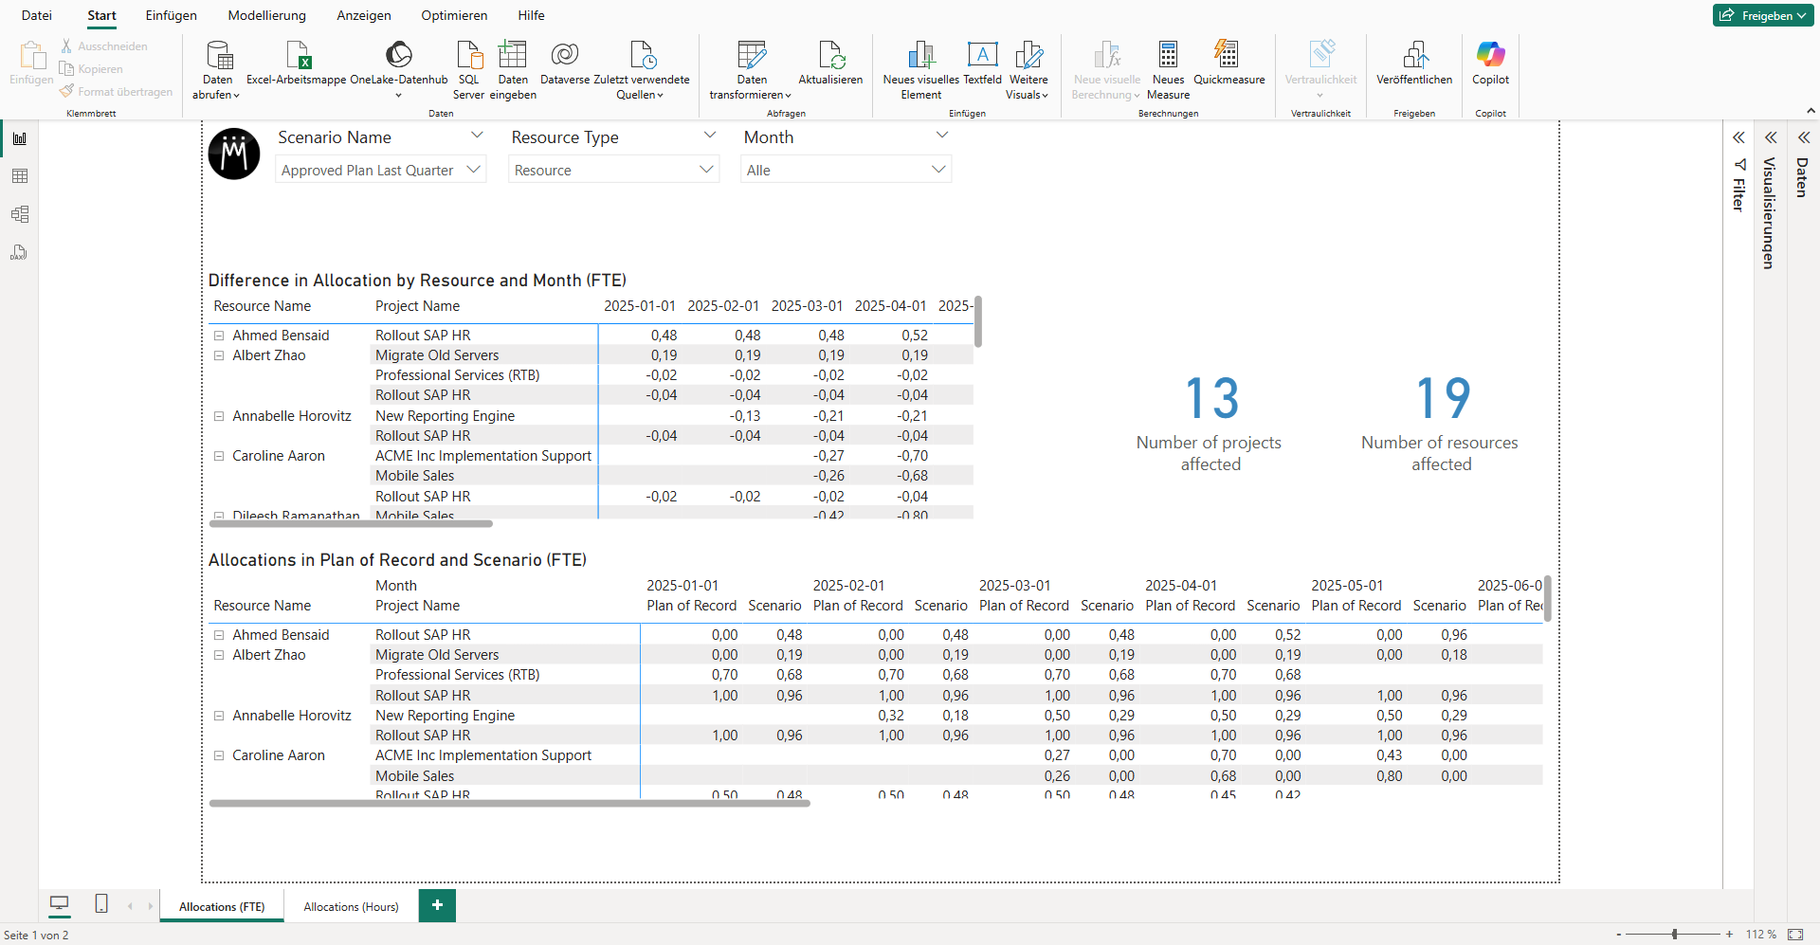Open the Anzeigen ribbon tab
This screenshot has height=945, width=1820.
click(x=364, y=15)
